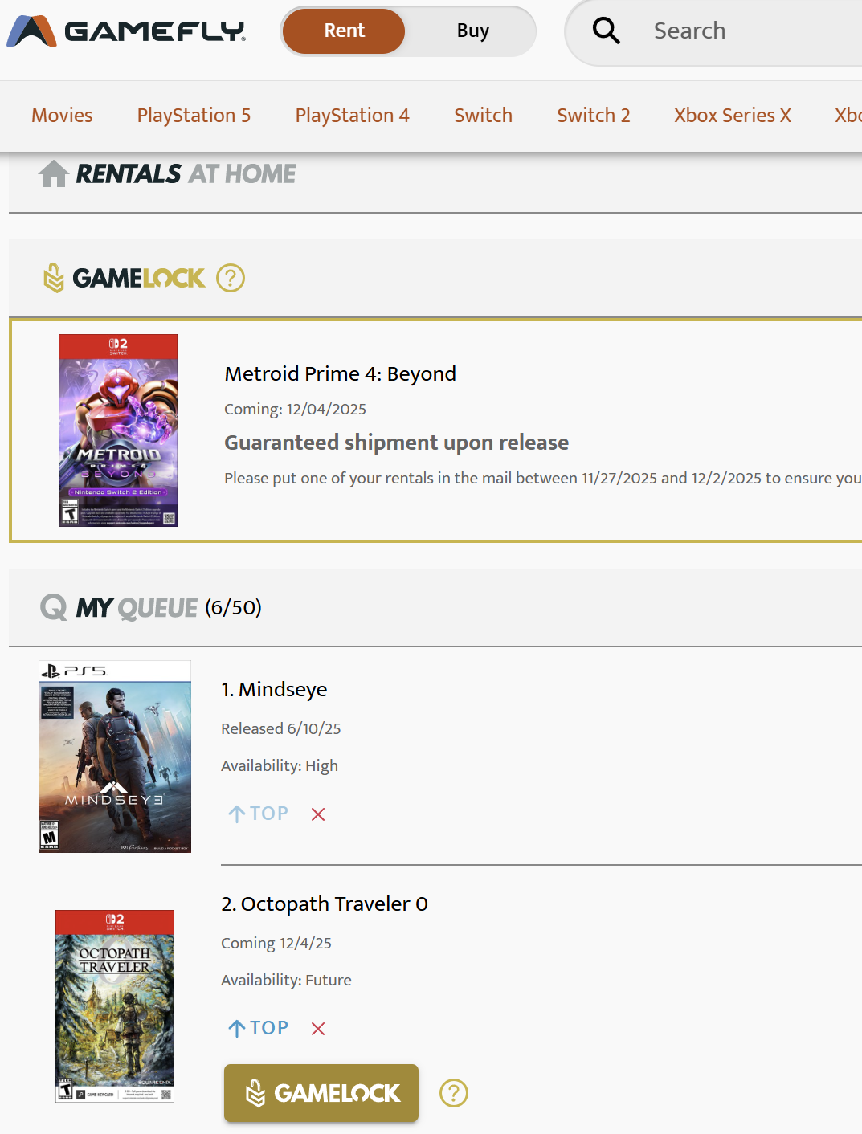Open GameLock help question mark in header

[231, 279]
